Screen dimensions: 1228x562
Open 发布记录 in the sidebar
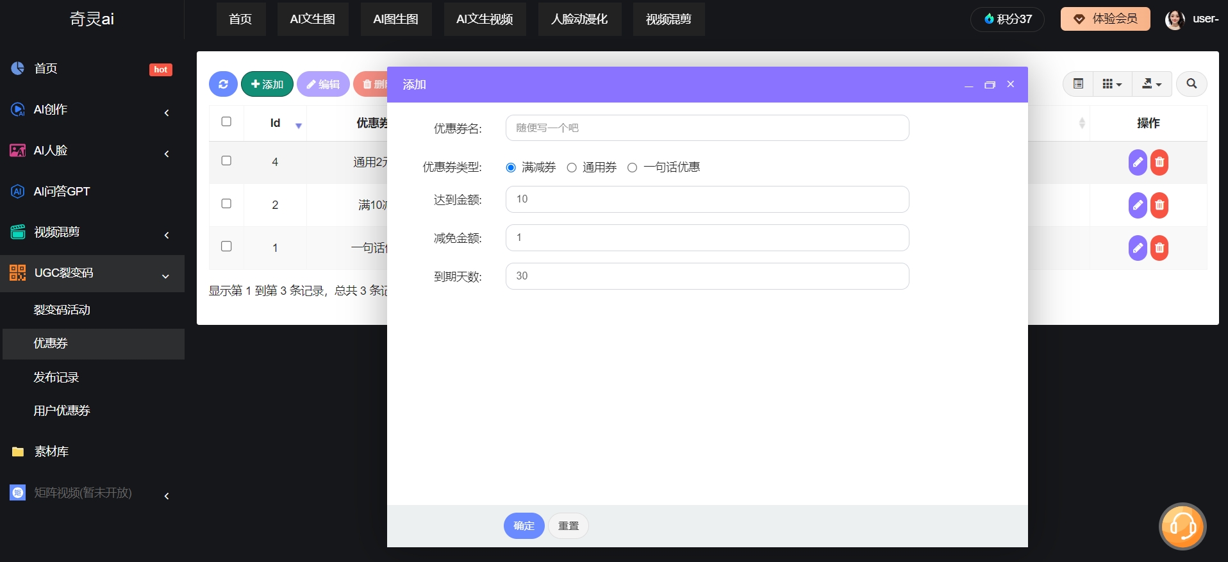pyautogui.click(x=56, y=377)
